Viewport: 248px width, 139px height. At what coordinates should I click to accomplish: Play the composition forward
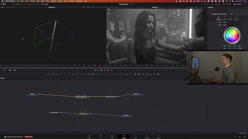(x=104, y=70)
